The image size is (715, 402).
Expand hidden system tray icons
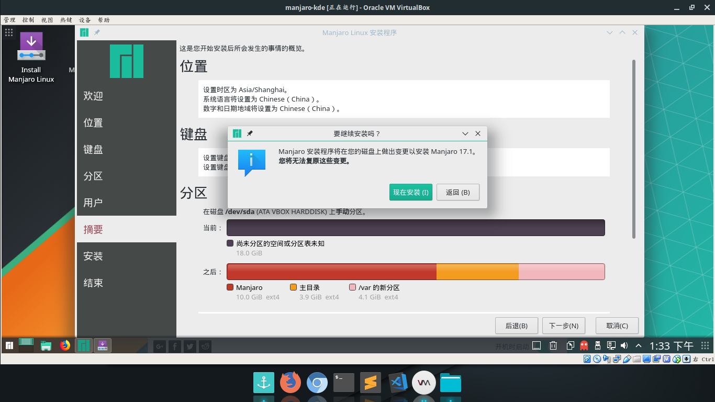click(x=639, y=345)
